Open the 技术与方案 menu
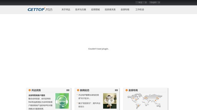Screen dimensions: 197x110 (81, 9)
